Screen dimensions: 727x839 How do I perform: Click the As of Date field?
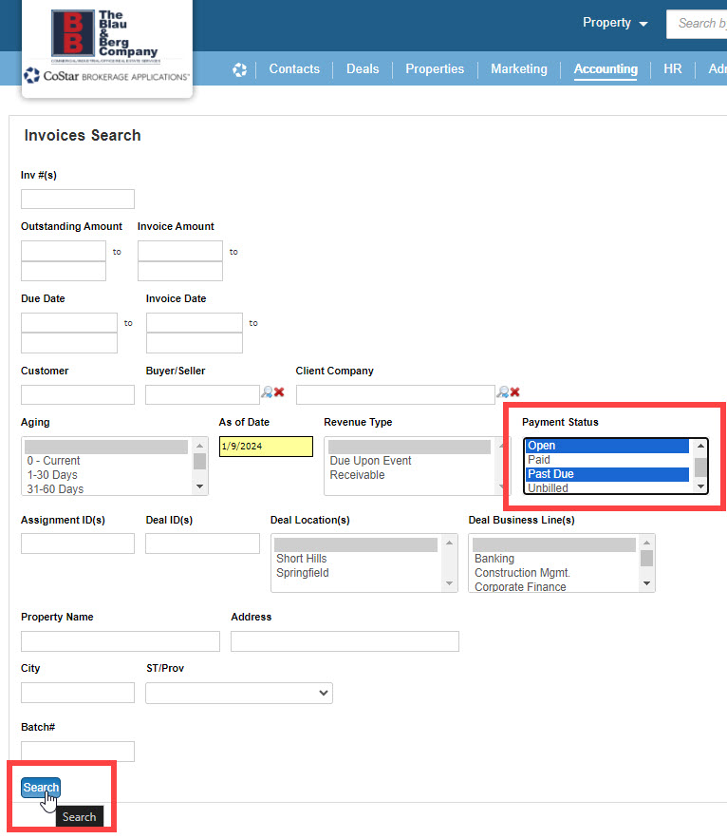tap(266, 447)
